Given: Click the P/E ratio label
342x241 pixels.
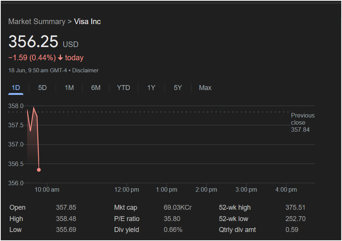Looking at the screenshot, I should [x=127, y=219].
